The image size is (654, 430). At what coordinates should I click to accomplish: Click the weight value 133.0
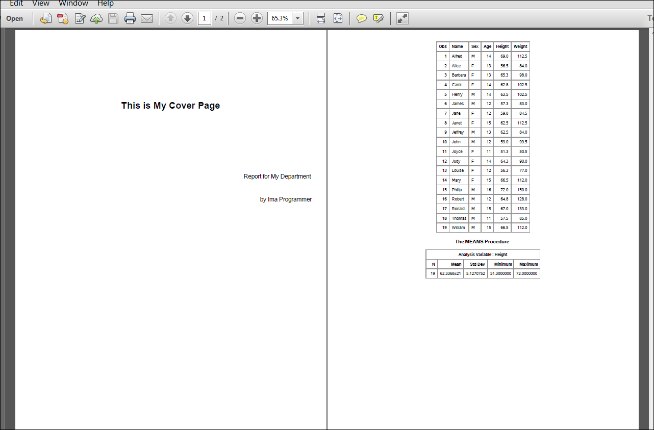522,209
